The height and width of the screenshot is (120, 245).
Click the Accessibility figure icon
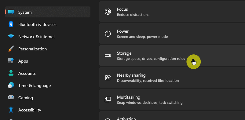click(x=11, y=110)
